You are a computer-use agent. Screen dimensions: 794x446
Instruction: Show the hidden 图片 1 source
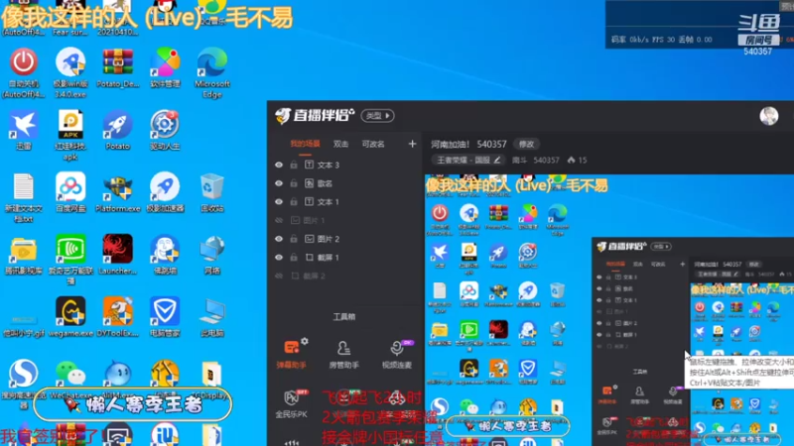279,220
